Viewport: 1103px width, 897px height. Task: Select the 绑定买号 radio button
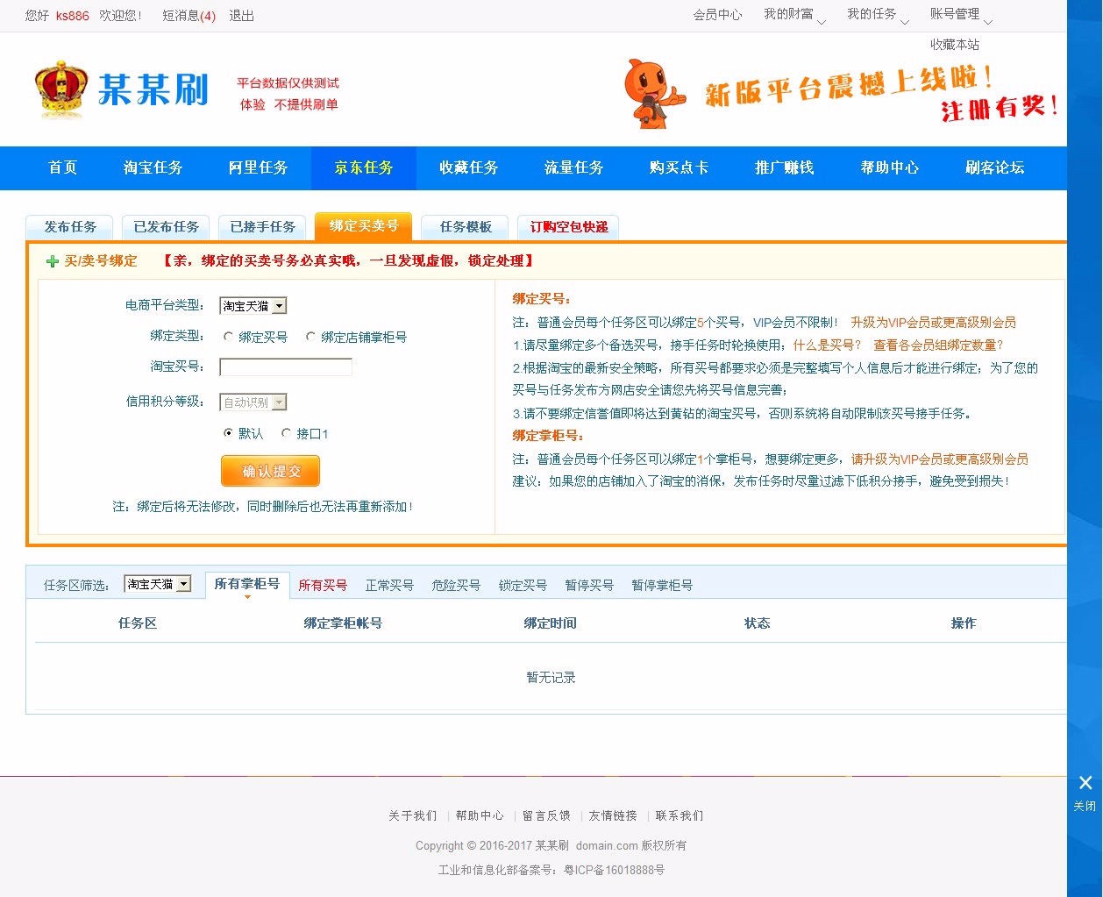[229, 337]
